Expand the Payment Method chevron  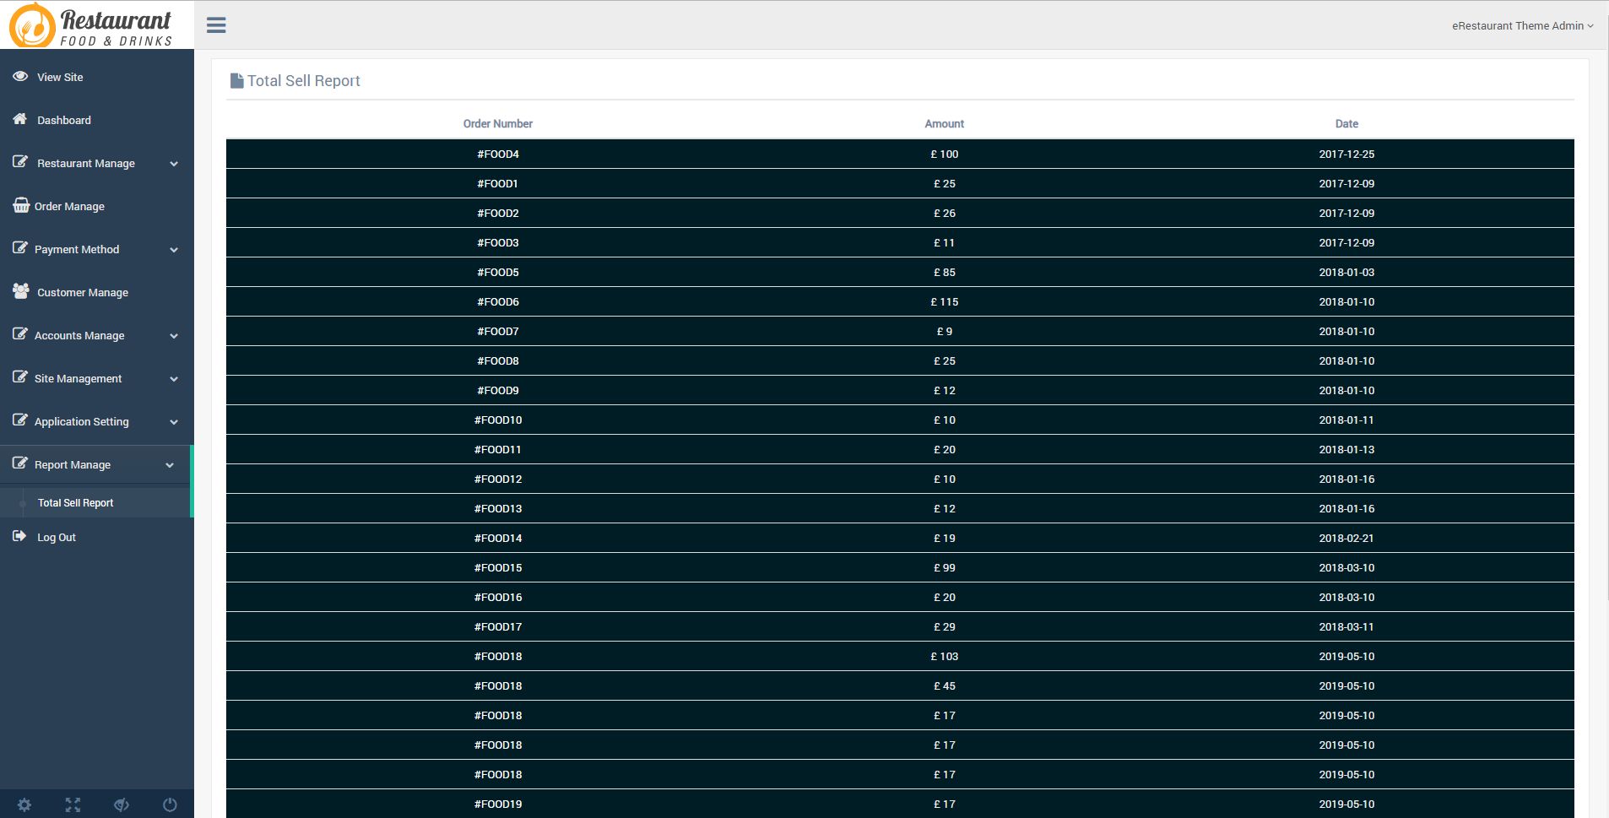174,250
